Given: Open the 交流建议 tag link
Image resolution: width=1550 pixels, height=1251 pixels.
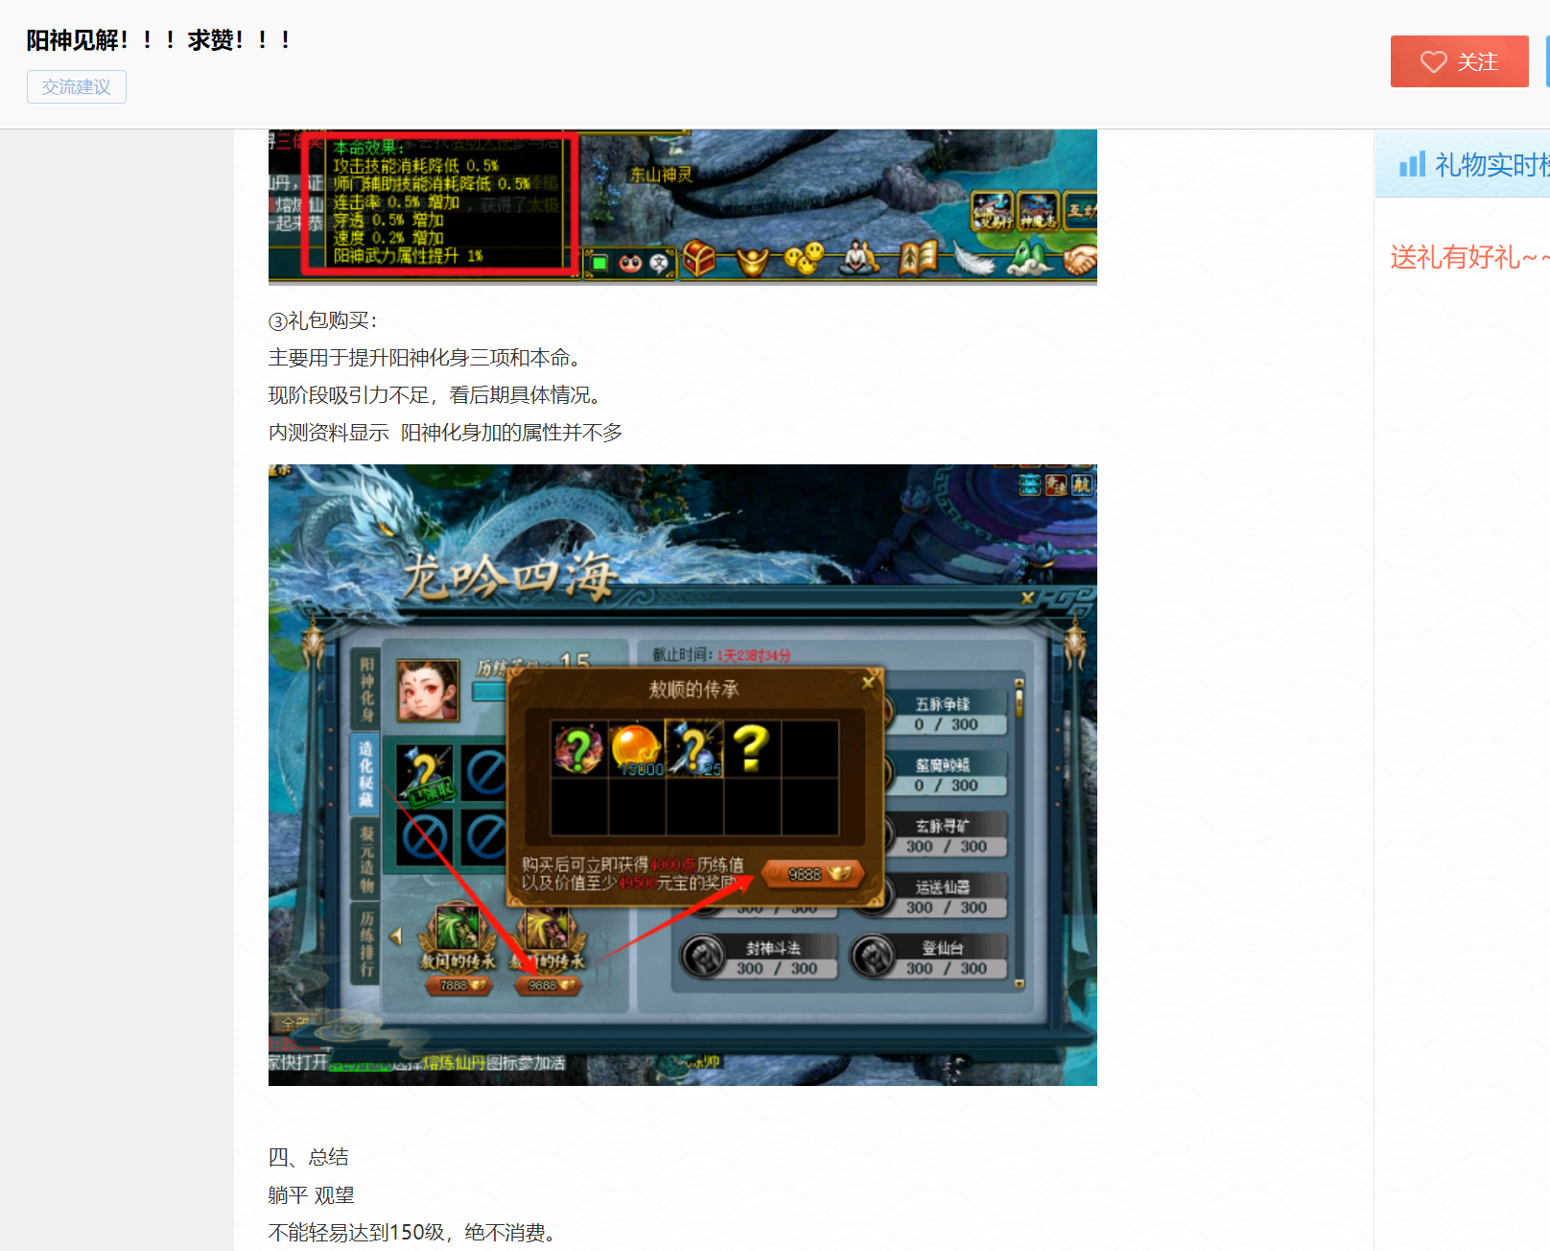Looking at the screenshot, I should click(77, 87).
